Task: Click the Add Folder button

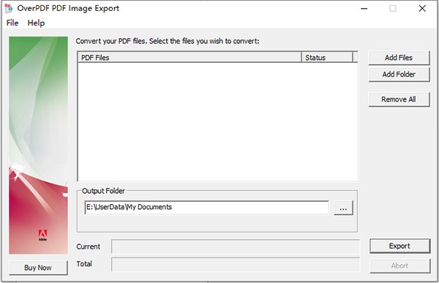Action: [x=399, y=75]
